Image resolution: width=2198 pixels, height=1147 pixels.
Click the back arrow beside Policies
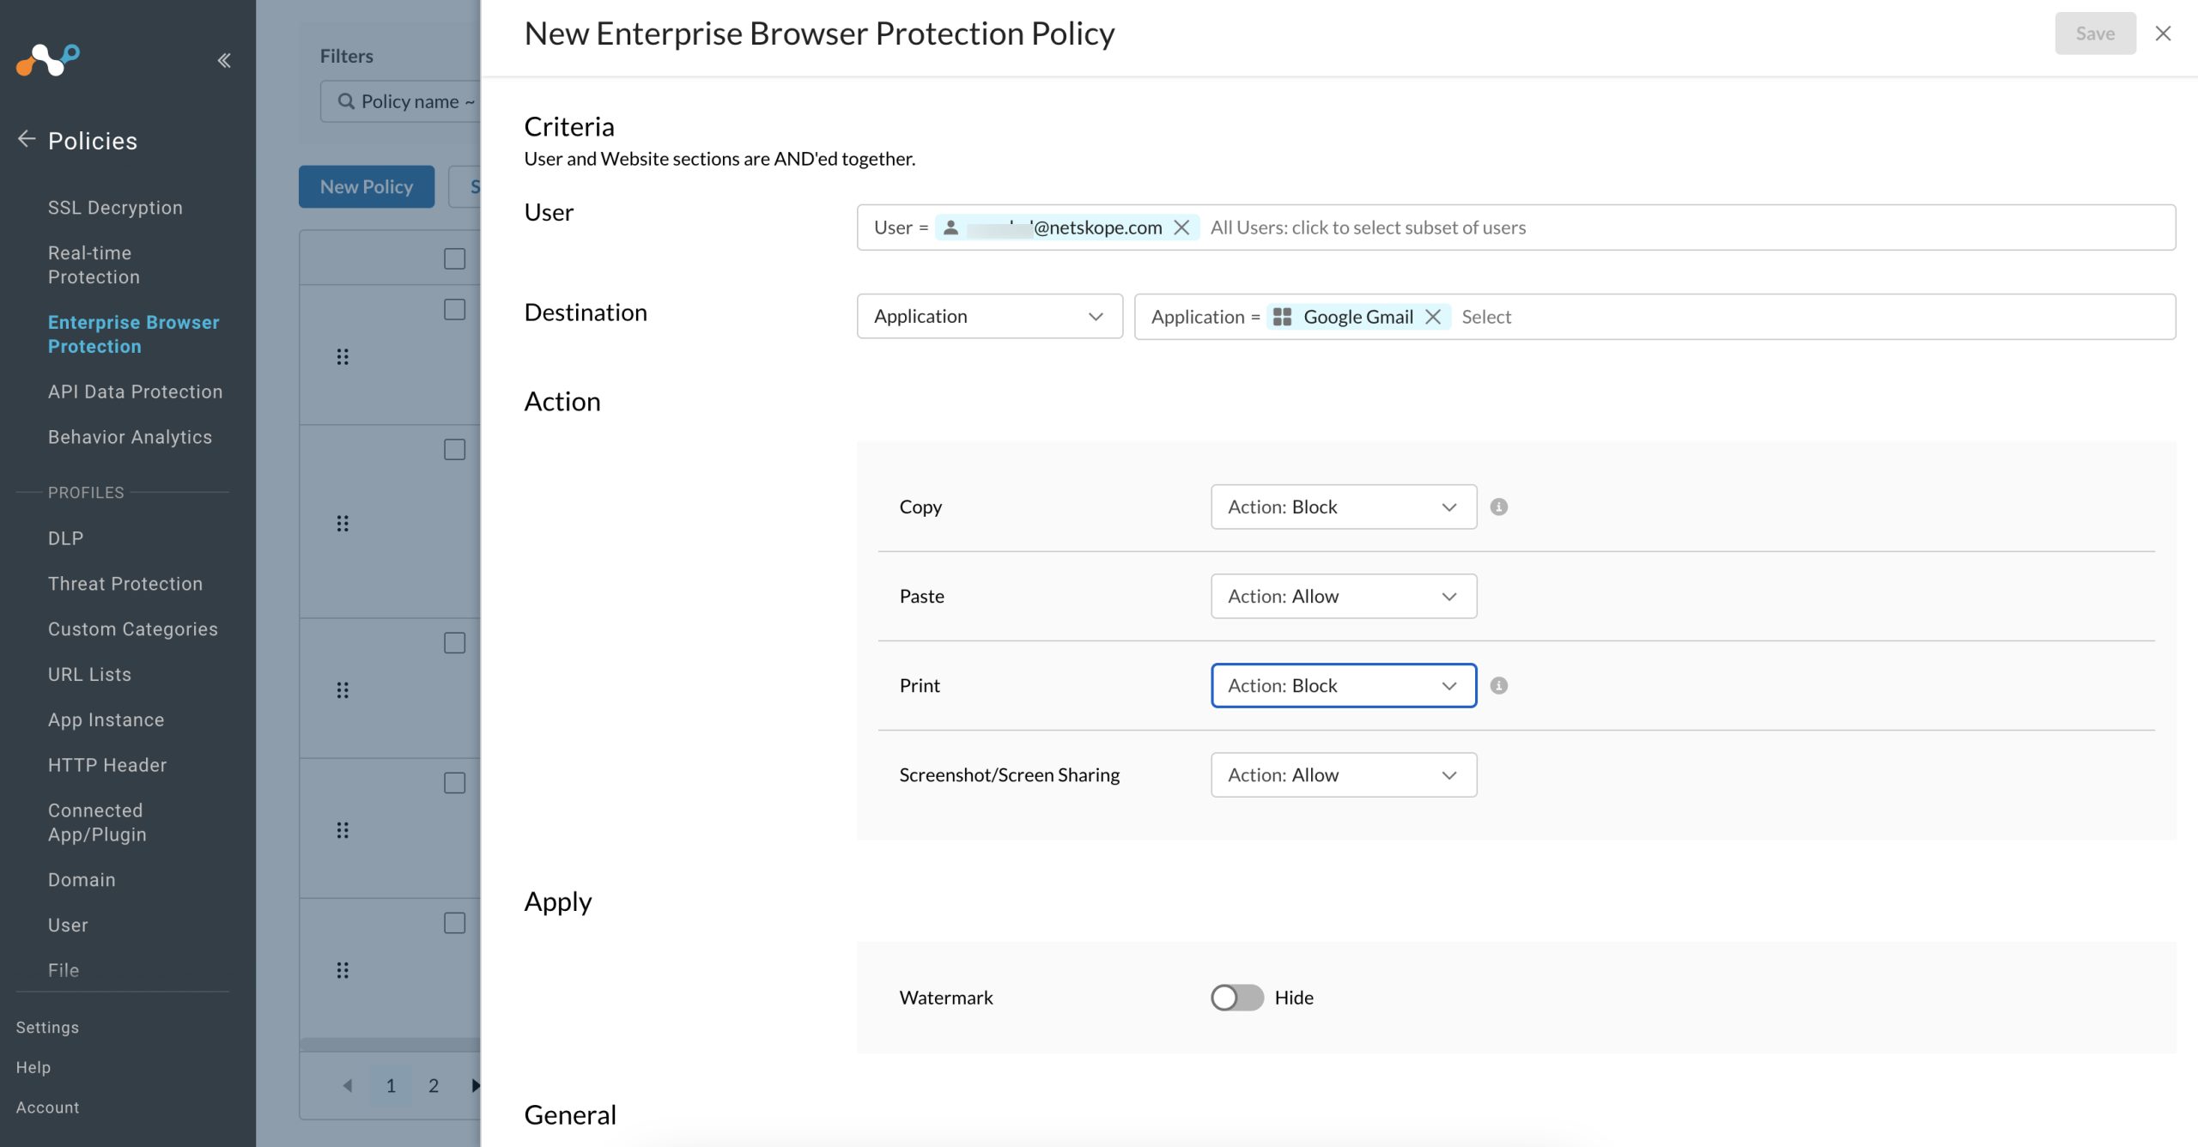click(x=27, y=139)
